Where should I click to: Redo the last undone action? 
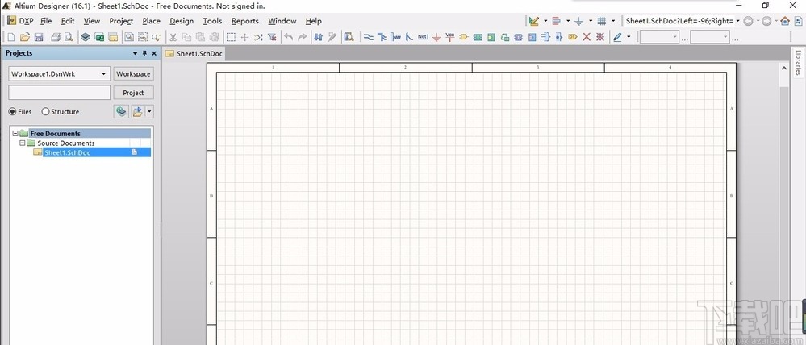303,37
